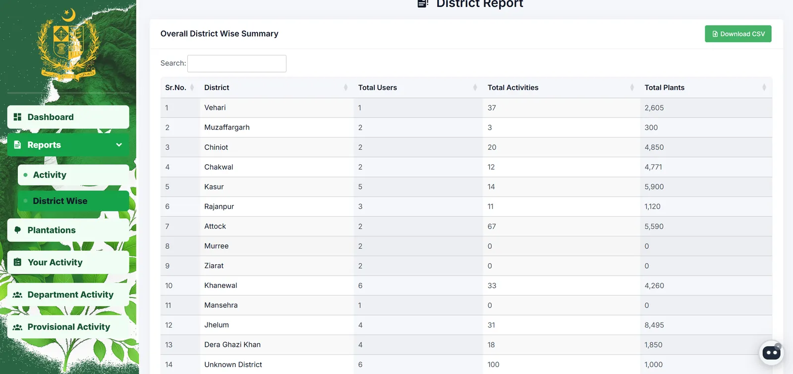Screen dimensions: 793x374
Task: Sort table by Total Activities arrows
Action: click(x=632, y=88)
